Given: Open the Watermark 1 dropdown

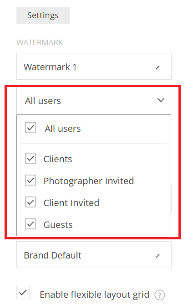Looking at the screenshot, I should coord(94,66).
